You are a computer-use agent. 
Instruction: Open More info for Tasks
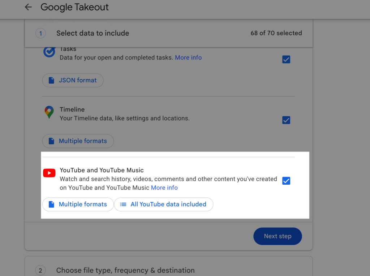[x=188, y=57]
